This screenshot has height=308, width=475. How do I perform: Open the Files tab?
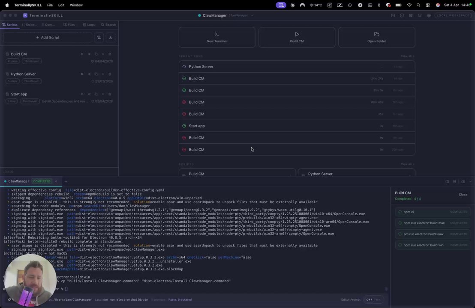click(x=69, y=25)
